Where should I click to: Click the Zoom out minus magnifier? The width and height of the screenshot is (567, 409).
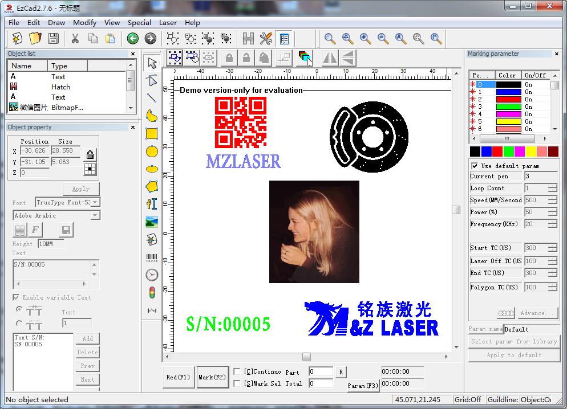(x=383, y=38)
